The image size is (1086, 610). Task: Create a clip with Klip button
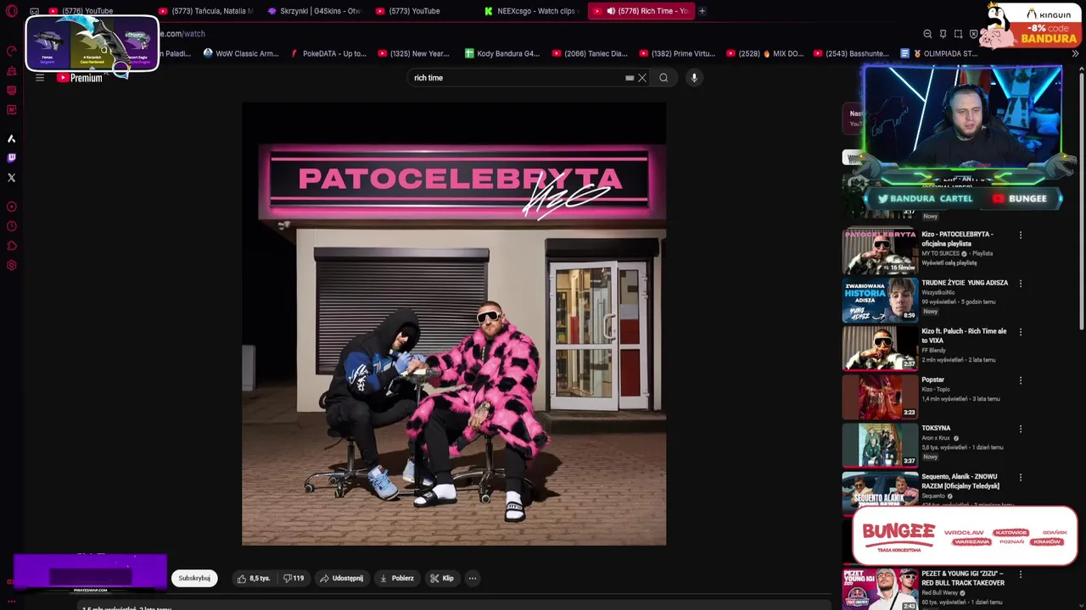point(442,579)
